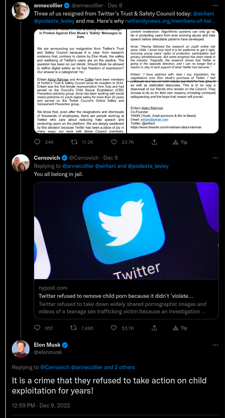Open more options on annecollier's tweet
This screenshot has width=225, height=418.
pyautogui.click(x=215, y=5)
